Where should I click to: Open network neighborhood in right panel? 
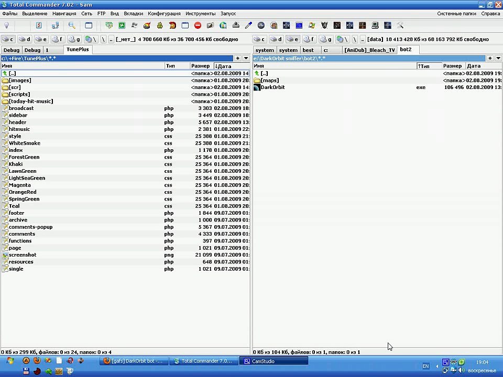point(342,39)
